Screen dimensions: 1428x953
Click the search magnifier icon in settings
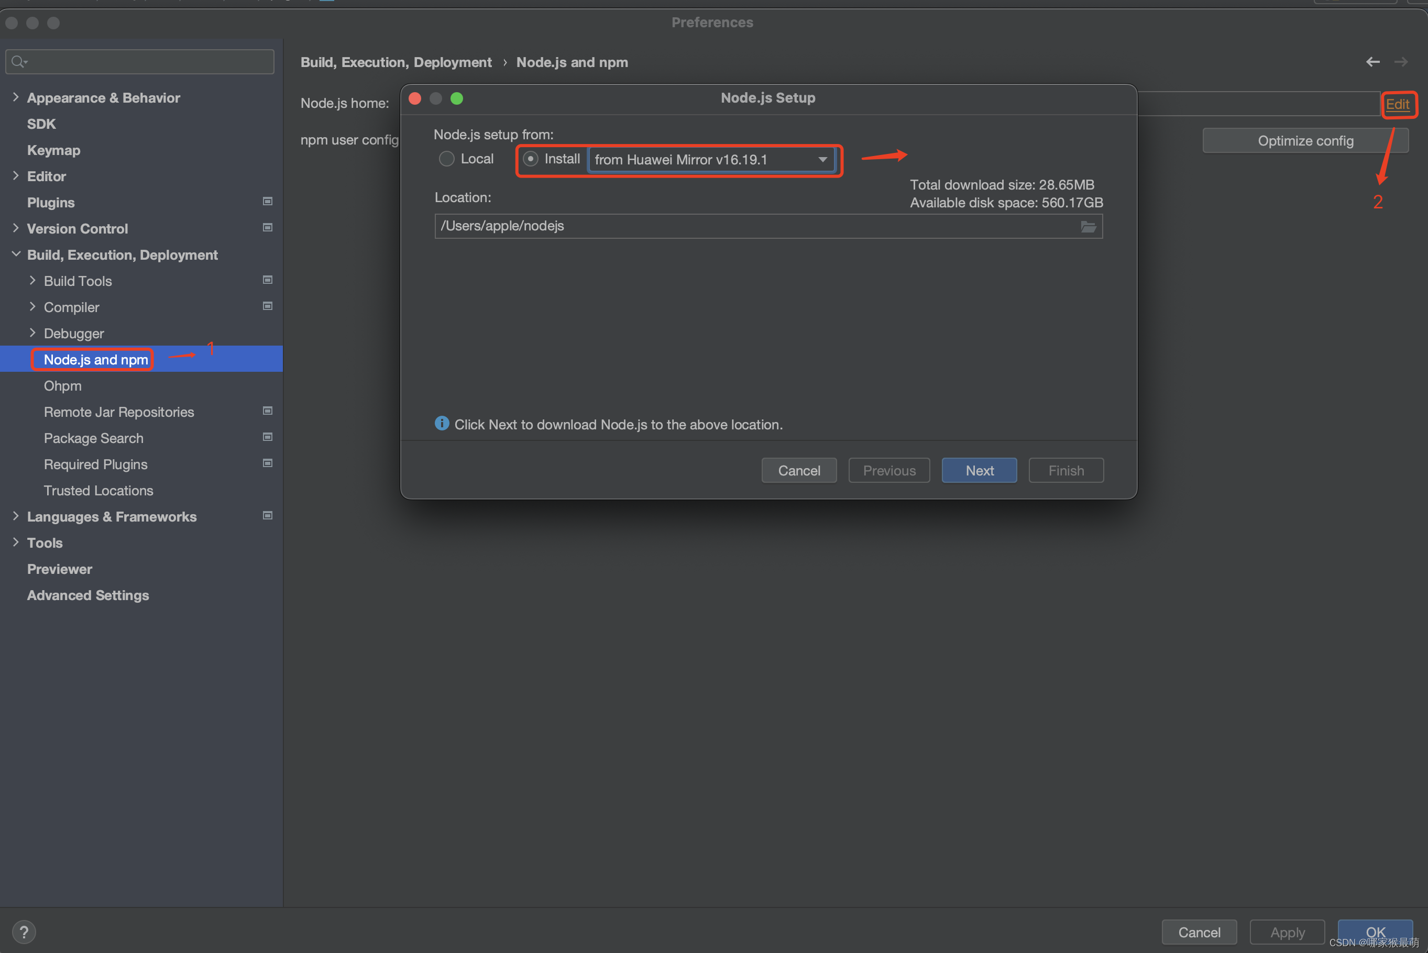pyautogui.click(x=18, y=61)
